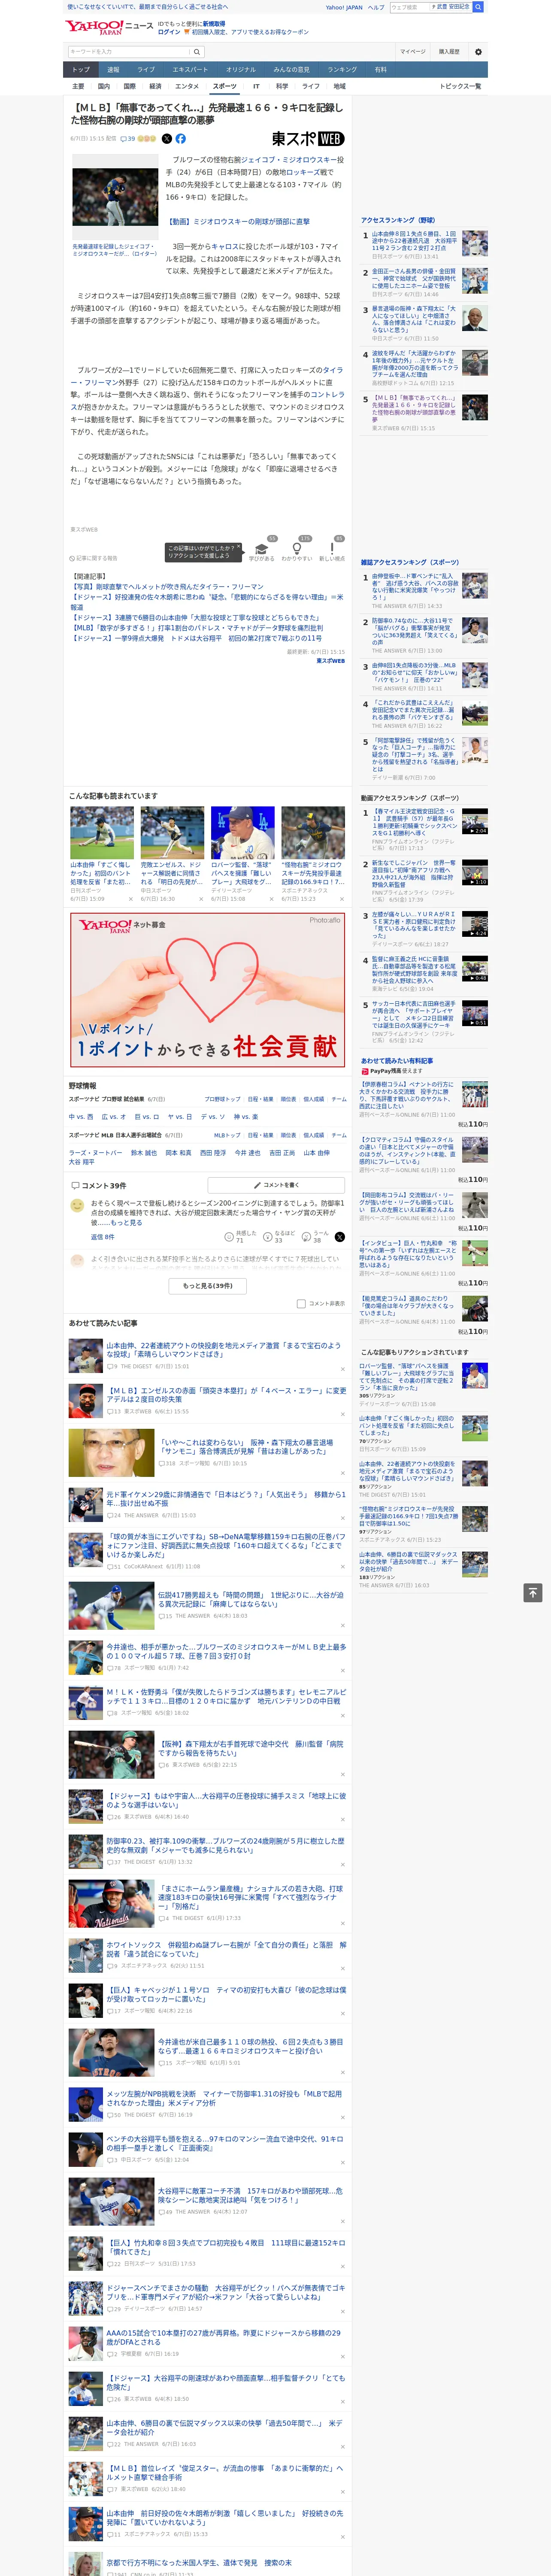This screenshot has width=551, height=2576.
Task: Select the 有料 tab
Action: pos(381,70)
